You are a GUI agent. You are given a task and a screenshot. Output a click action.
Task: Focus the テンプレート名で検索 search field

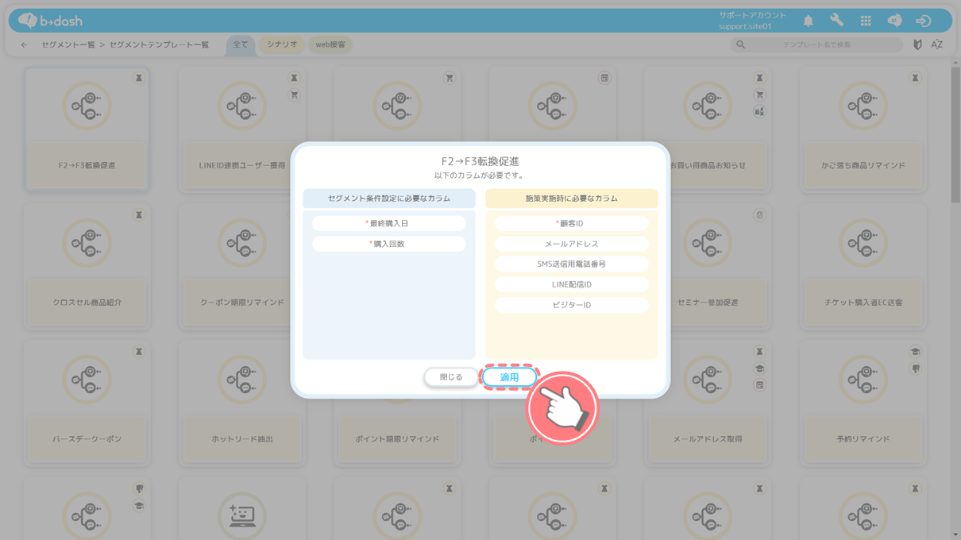[x=816, y=45]
